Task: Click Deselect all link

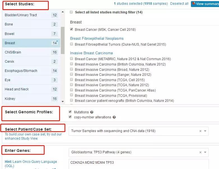Action: click(x=179, y=4)
